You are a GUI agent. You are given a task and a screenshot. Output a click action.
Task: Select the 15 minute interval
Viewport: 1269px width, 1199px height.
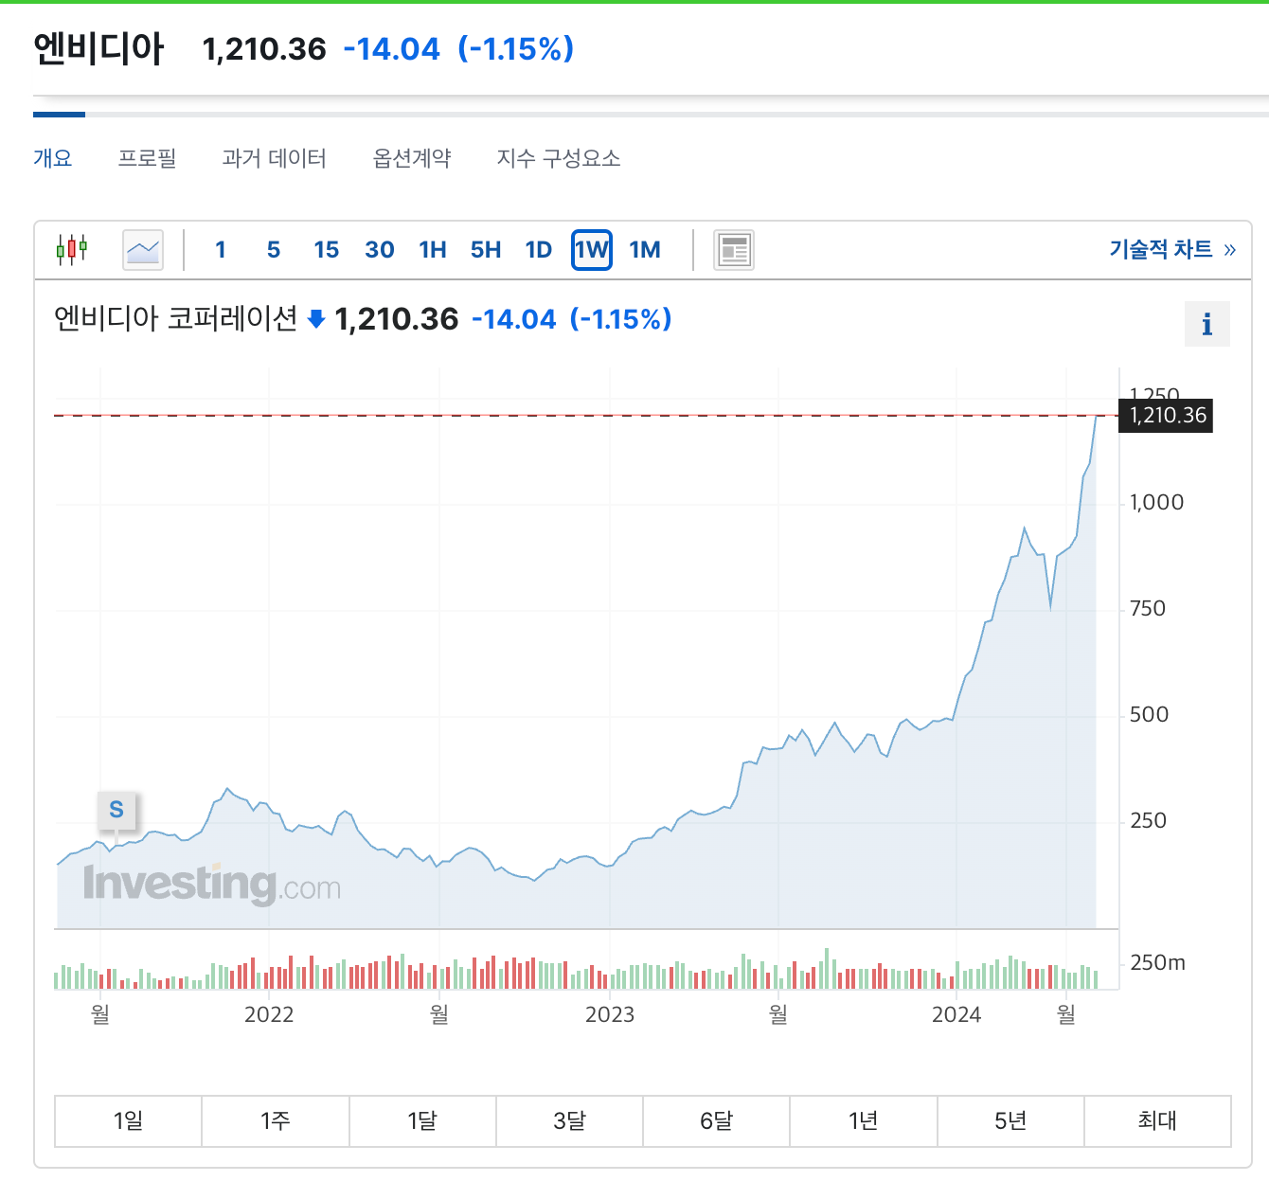327,250
